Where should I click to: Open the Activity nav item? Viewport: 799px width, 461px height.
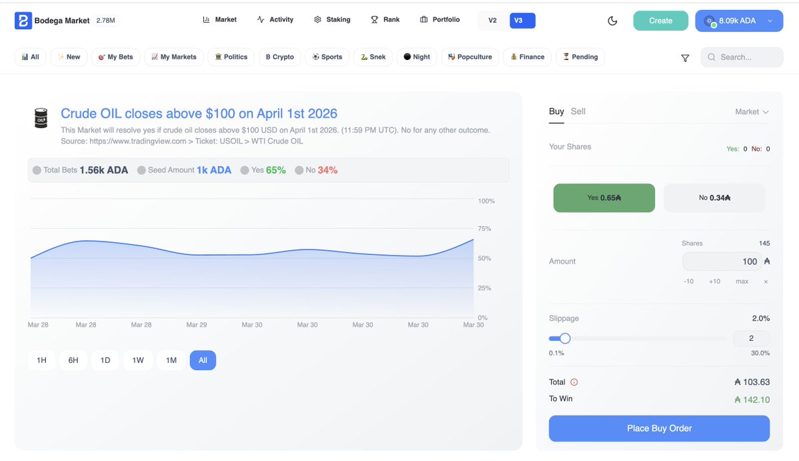click(x=275, y=19)
